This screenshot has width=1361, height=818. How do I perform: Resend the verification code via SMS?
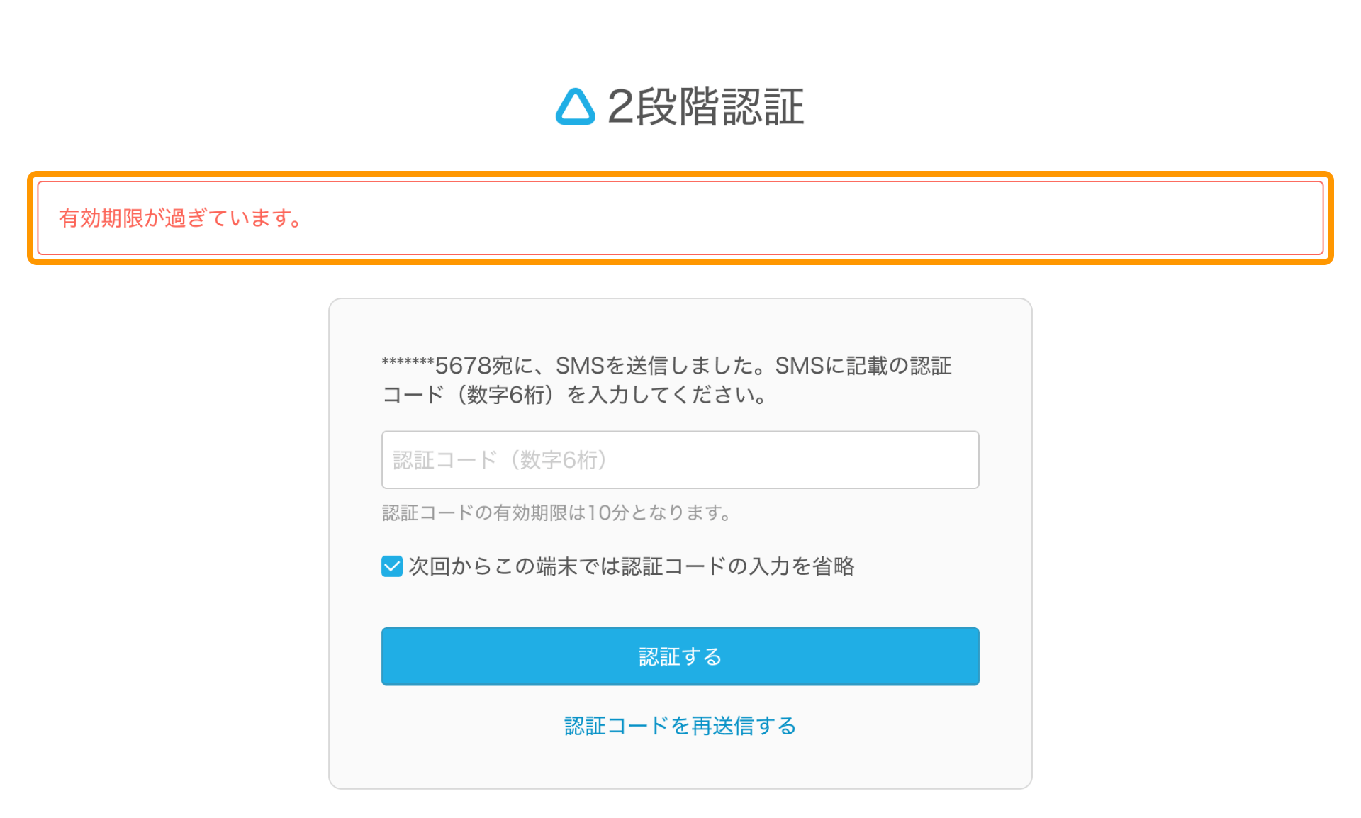pos(679,725)
